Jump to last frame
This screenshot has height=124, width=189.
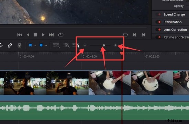(x=51, y=35)
